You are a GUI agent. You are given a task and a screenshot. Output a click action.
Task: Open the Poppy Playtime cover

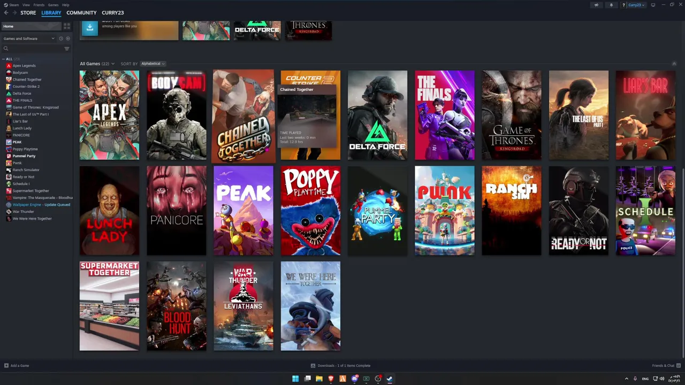[x=310, y=211]
